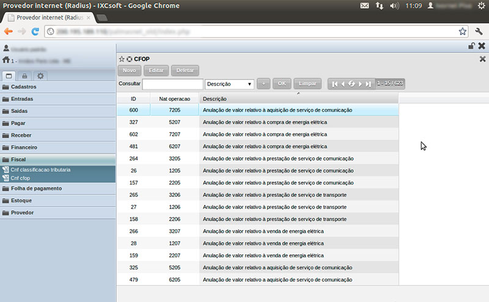The image size is (489, 302).
Task: Click the Cnf cfop item icon
Action: pos(6,178)
